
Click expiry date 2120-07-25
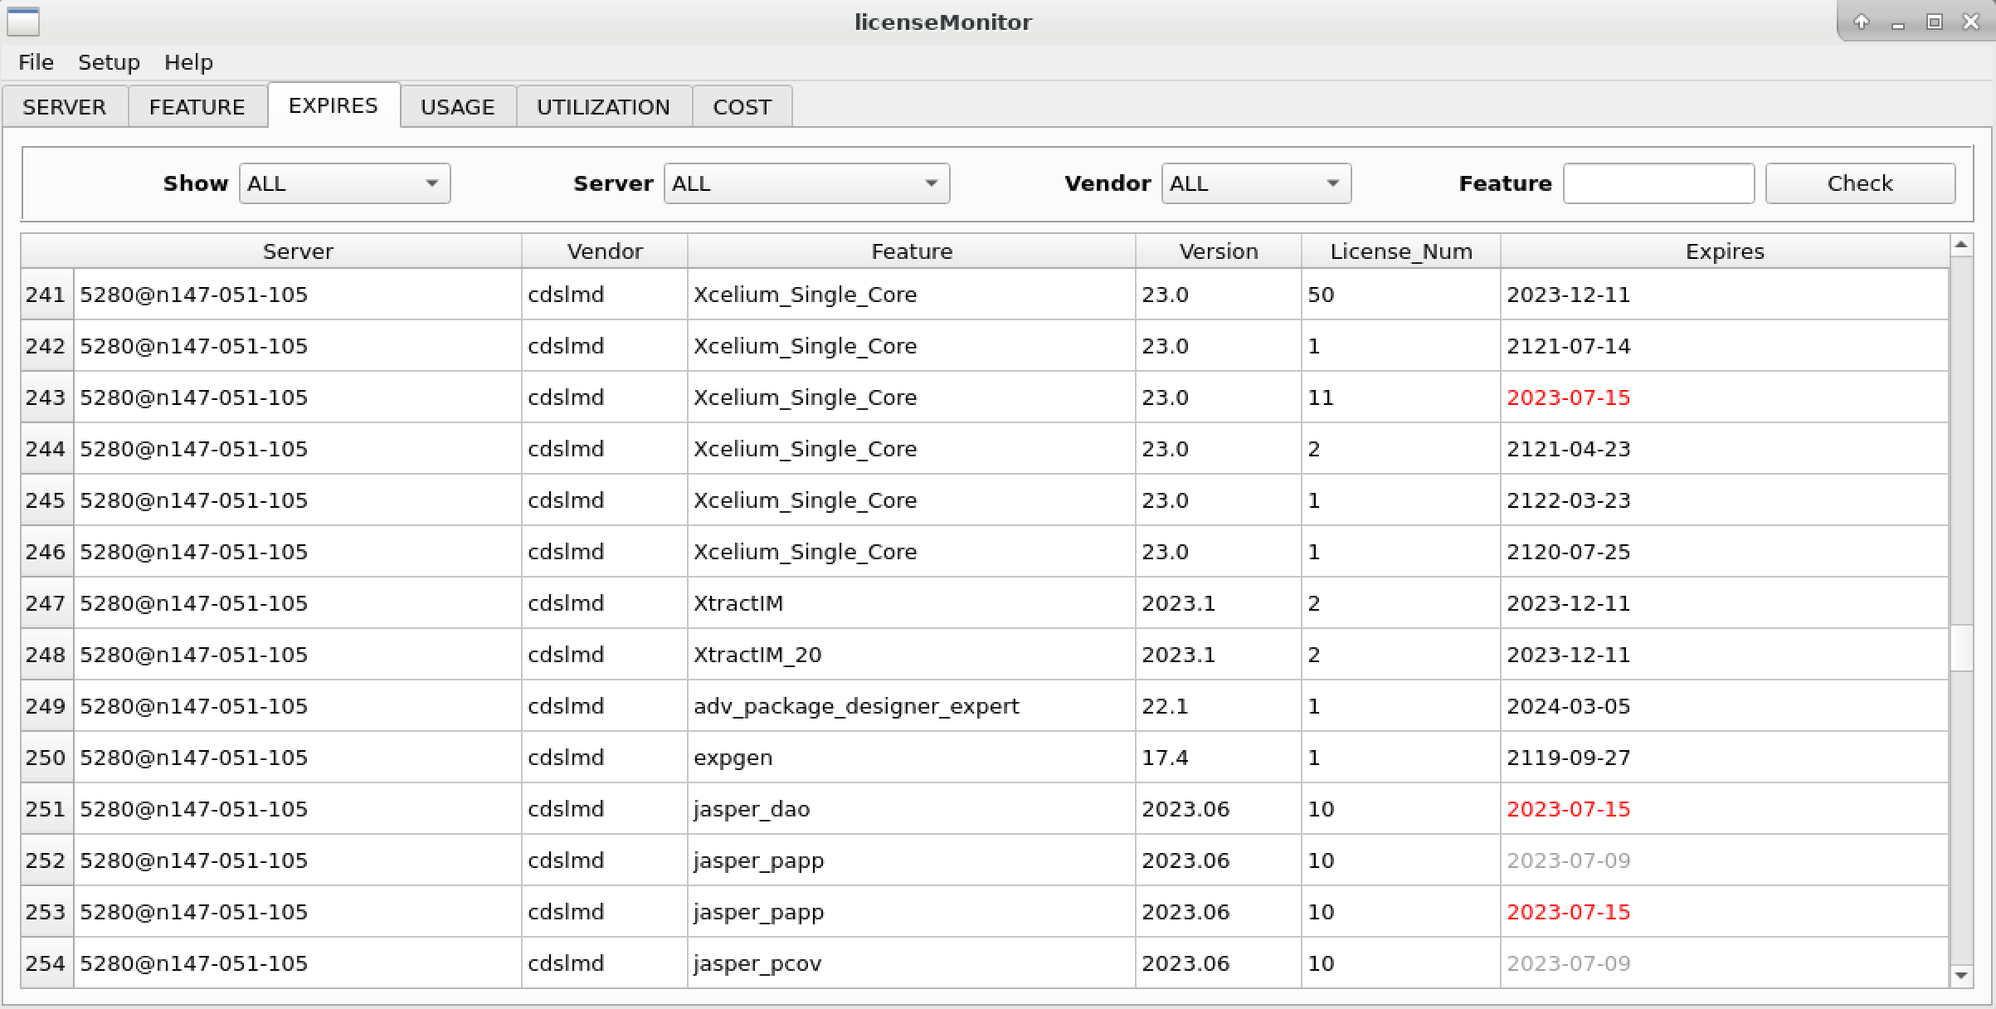click(x=1725, y=552)
